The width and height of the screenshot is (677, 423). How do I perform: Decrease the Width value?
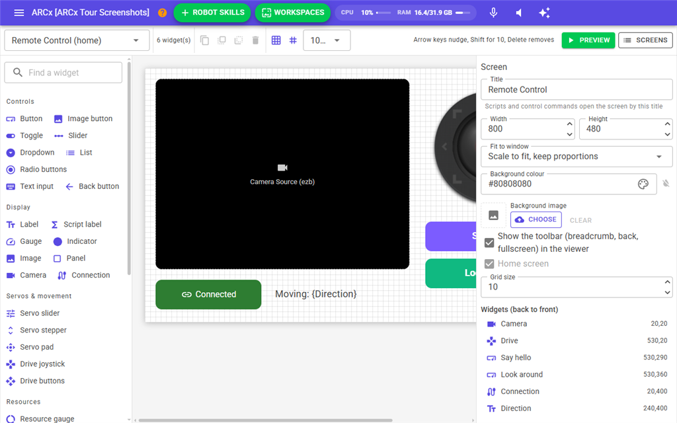click(569, 134)
